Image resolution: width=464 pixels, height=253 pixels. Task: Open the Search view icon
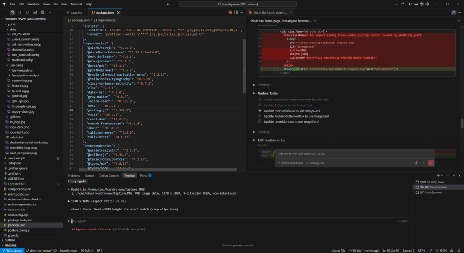click(20, 12)
